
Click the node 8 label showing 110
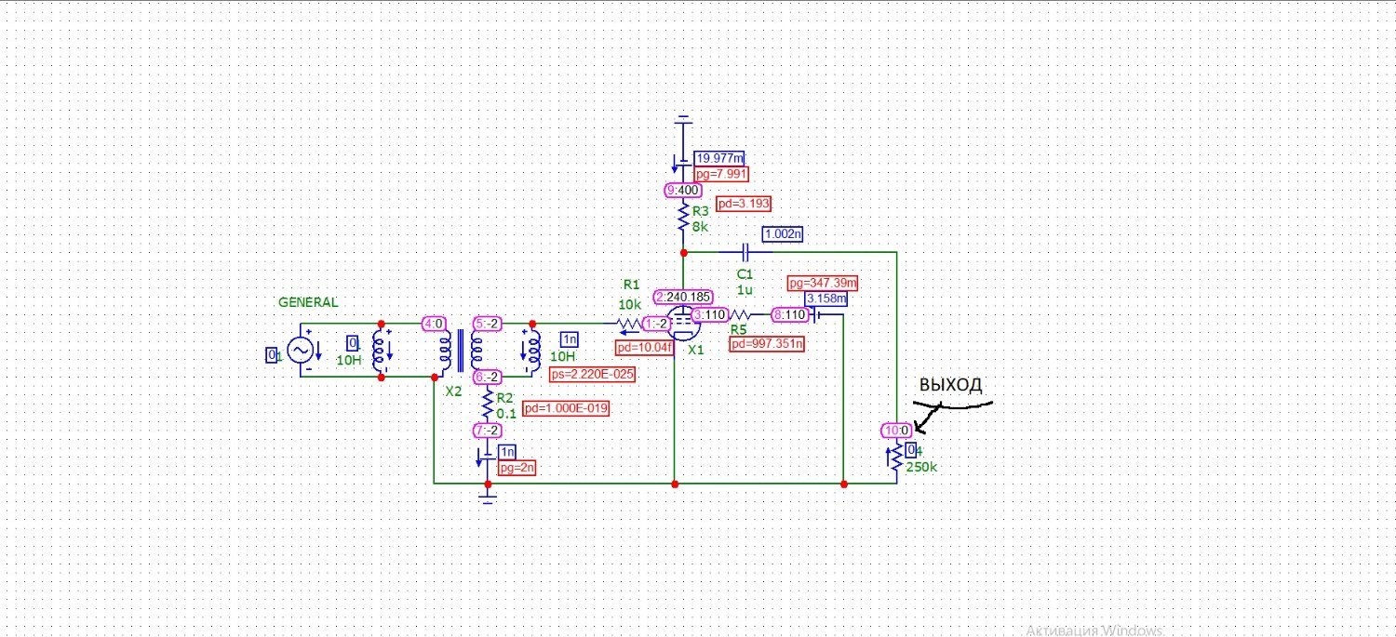[790, 315]
